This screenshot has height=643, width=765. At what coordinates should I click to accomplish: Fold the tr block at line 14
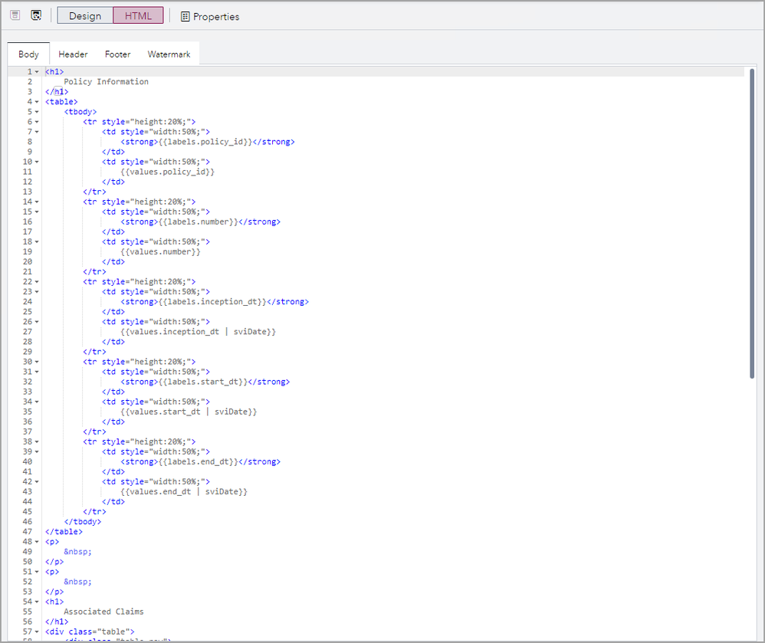(x=37, y=202)
